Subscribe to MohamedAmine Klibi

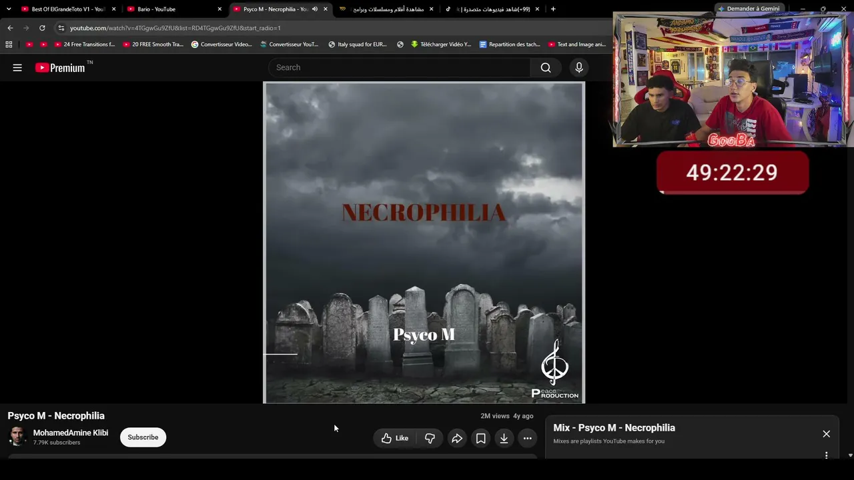143,437
